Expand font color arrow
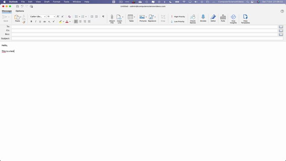The width and height of the screenshot is (286, 161). tap(70, 21)
